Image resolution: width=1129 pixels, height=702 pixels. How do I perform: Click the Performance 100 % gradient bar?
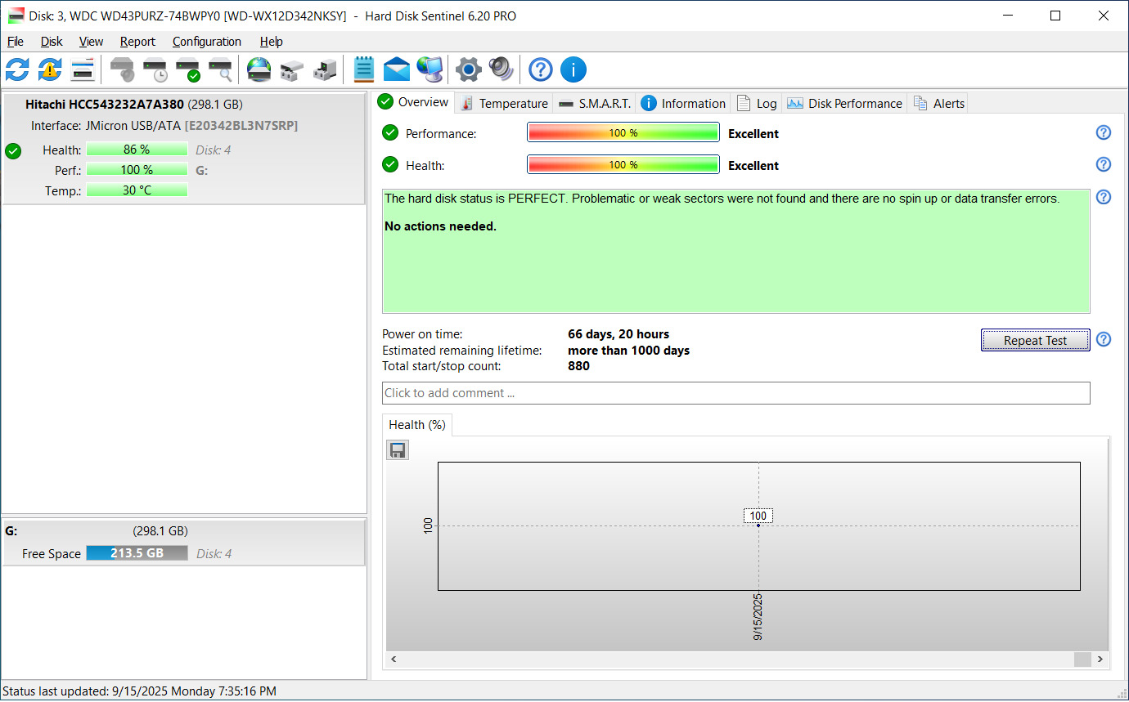(x=623, y=133)
